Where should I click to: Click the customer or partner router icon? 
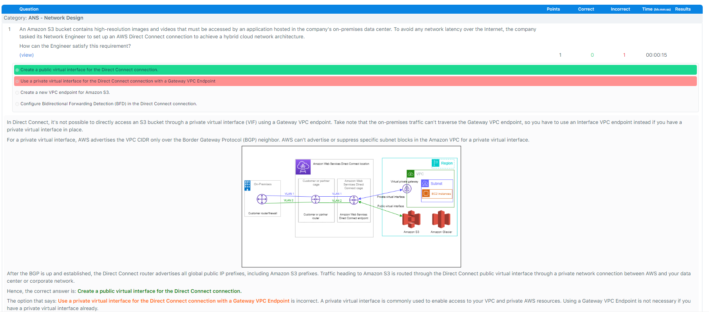(x=315, y=199)
